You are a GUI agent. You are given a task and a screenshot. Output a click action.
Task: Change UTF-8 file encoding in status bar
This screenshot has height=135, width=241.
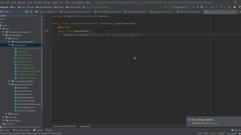tap(213, 133)
